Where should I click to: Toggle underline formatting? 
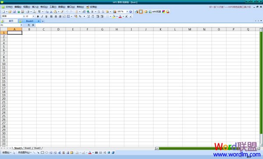pyautogui.click(x=46, y=16)
